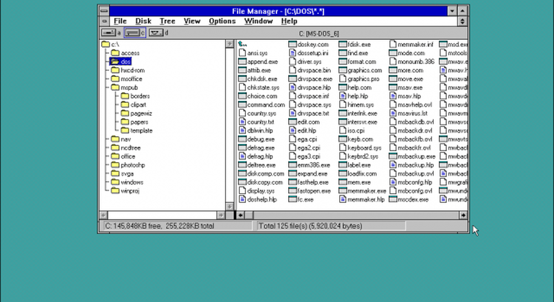
Task: Click the file list horizontal scrollbar right arrow
Action: (464, 215)
